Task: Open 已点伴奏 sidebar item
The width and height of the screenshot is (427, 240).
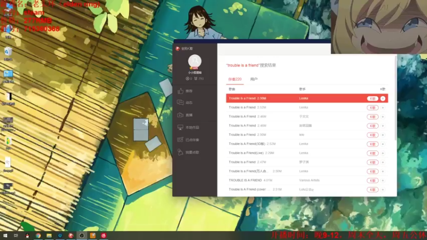Action: 188,140
